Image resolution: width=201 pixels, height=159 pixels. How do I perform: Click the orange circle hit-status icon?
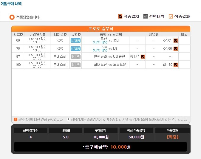tap(12, 17)
